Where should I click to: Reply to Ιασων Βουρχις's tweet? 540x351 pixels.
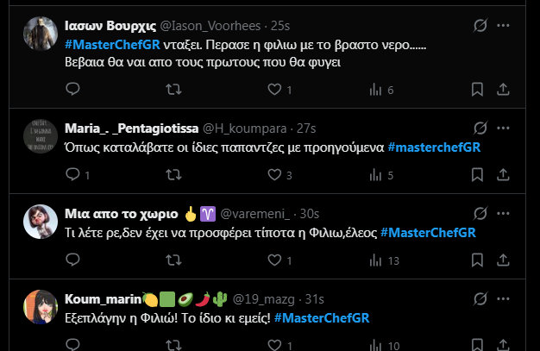[73, 89]
